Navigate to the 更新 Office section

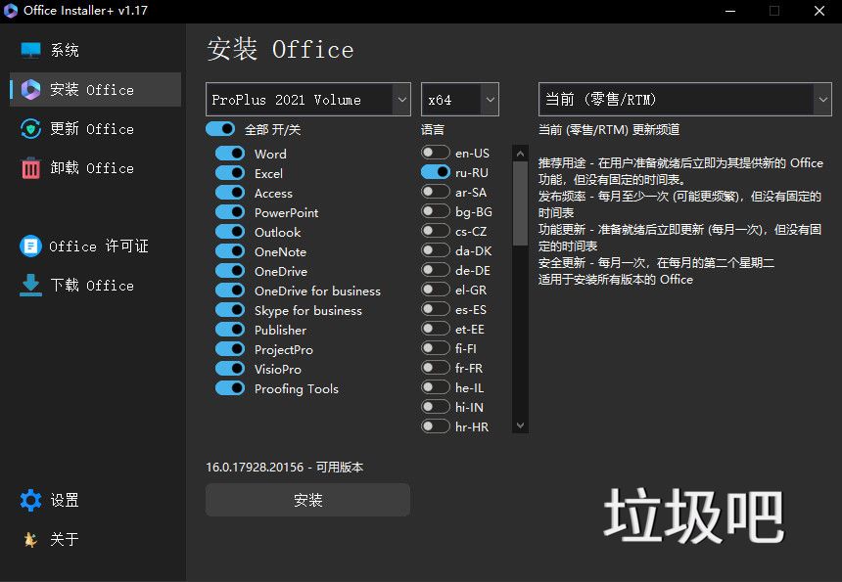click(x=27, y=128)
